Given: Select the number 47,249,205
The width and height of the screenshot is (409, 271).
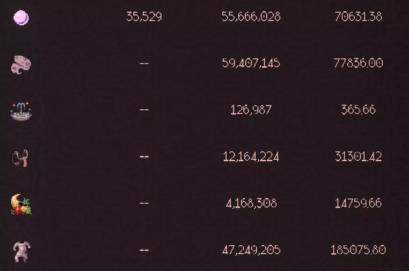Looking at the screenshot, I should [x=251, y=250].
